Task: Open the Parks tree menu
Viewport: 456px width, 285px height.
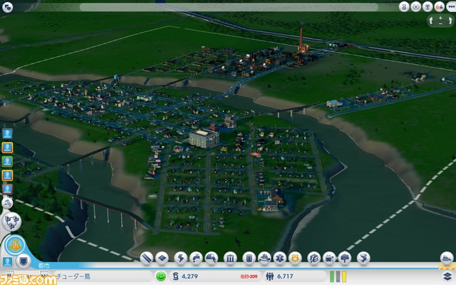Action: [345, 258]
